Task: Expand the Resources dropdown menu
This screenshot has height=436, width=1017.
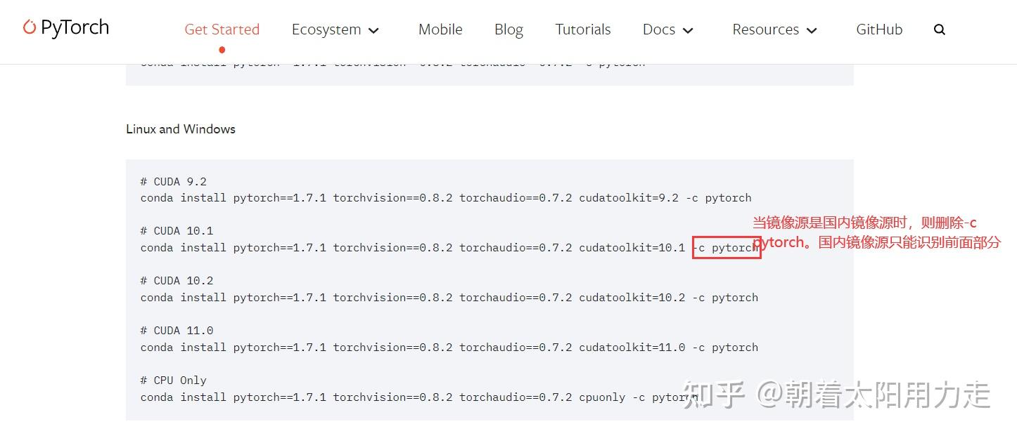Action: [765, 29]
